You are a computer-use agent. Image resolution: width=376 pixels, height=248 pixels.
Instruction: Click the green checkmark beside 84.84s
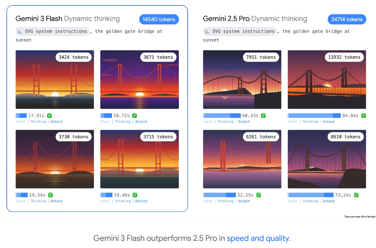pos(363,115)
